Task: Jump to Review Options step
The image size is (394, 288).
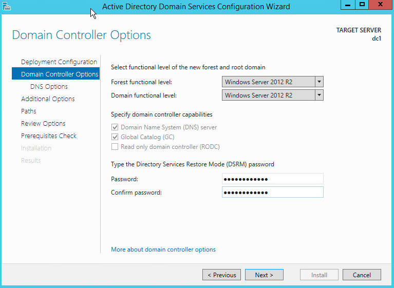Action: click(43, 124)
